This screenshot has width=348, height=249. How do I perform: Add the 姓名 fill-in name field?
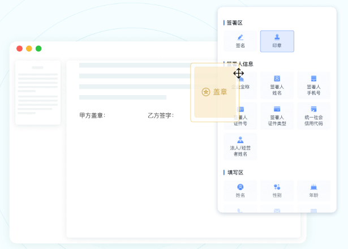click(240, 191)
